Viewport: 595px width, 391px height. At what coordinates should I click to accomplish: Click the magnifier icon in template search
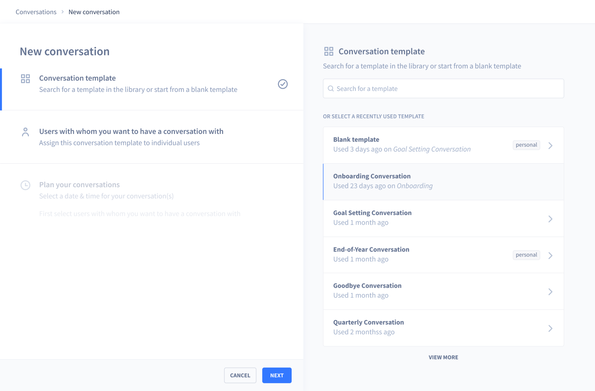coord(331,89)
